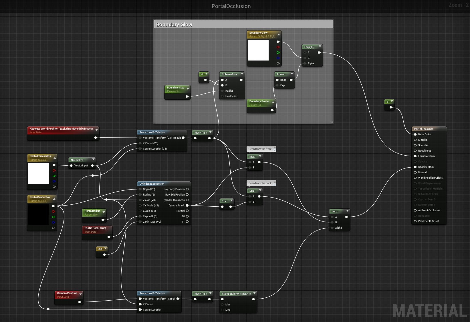
Task: Click the Radius input pin on SphereMask node
Action: pos(223,91)
